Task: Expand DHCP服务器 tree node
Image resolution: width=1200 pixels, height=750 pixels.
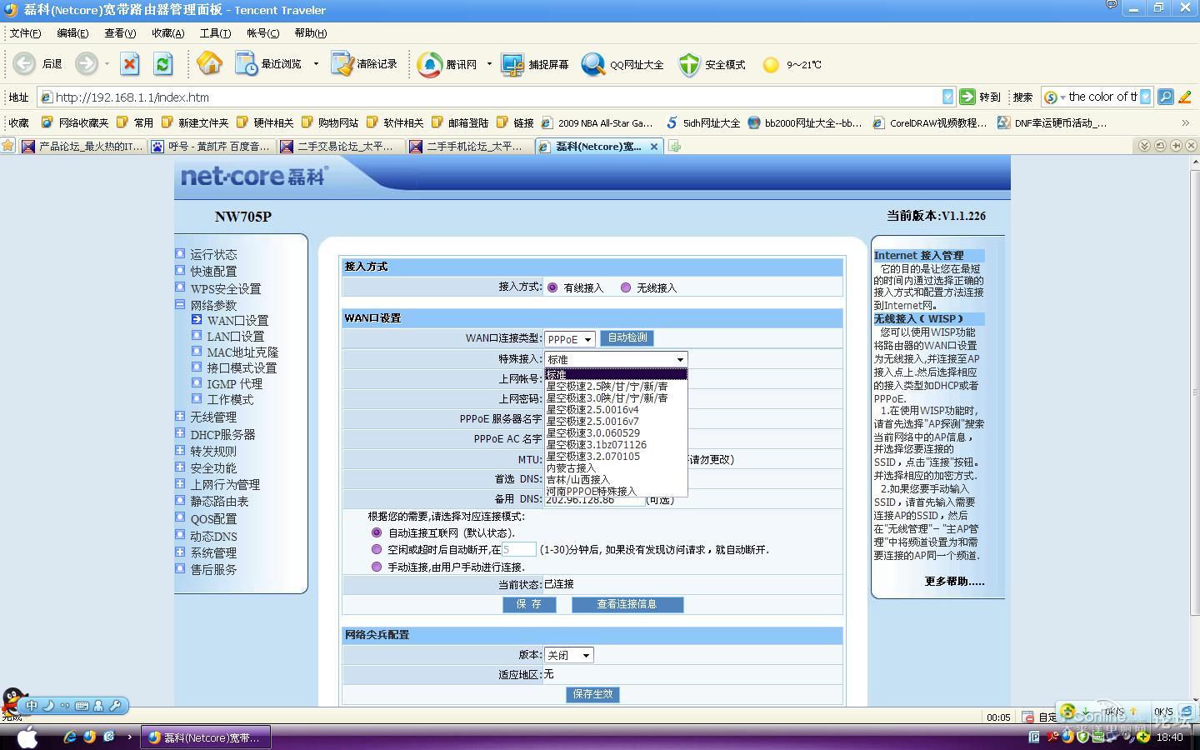Action: [180, 433]
